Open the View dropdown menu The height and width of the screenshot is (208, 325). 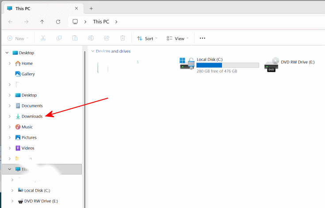[x=177, y=38]
